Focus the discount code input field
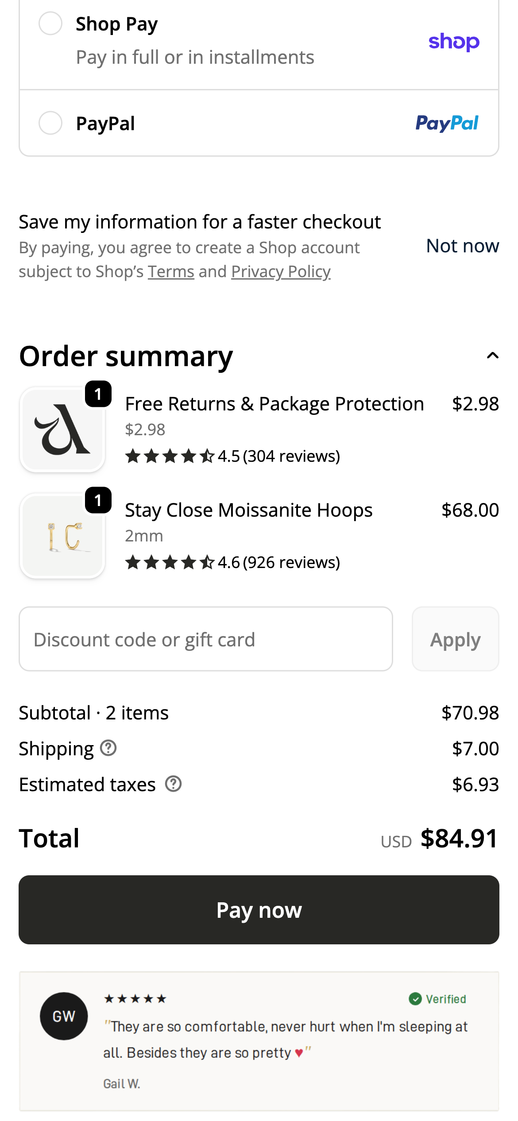 click(x=206, y=639)
